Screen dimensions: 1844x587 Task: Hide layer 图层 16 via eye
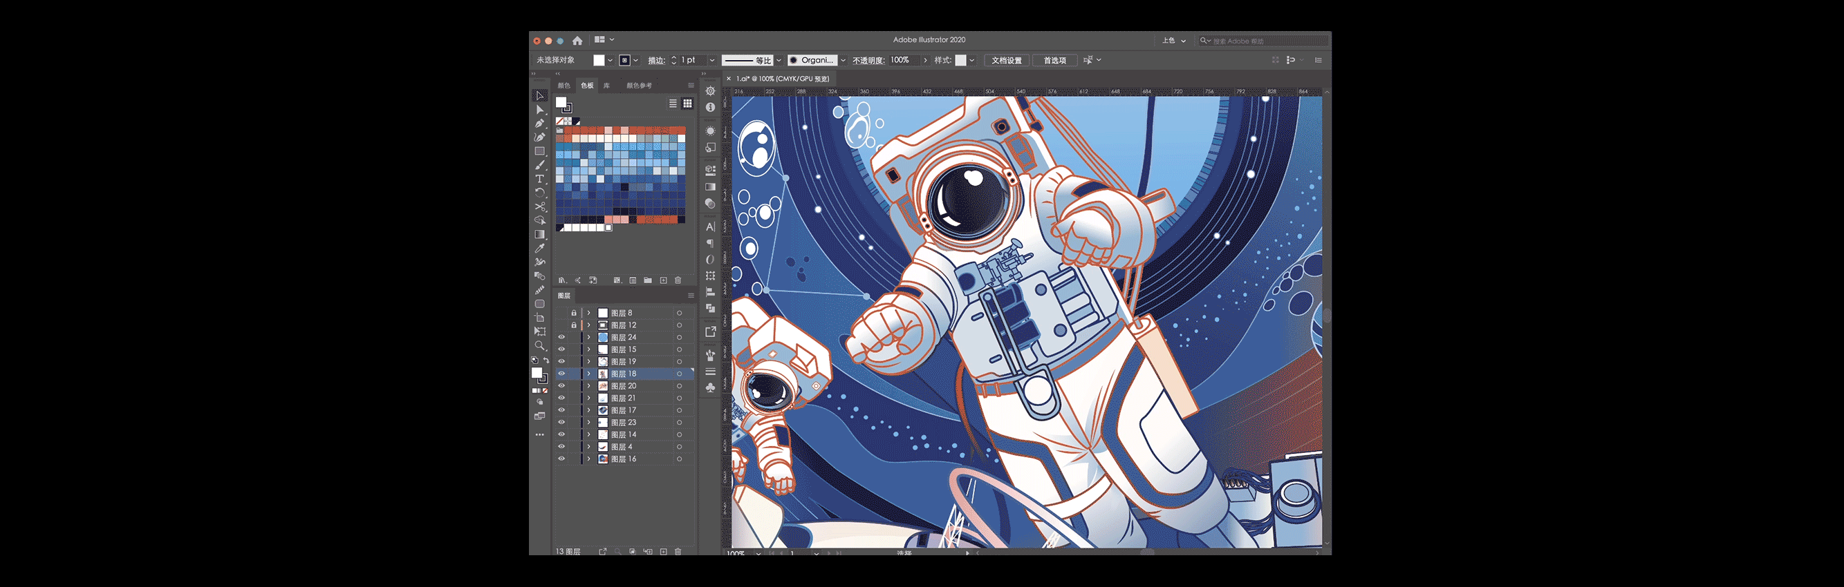pos(561,459)
